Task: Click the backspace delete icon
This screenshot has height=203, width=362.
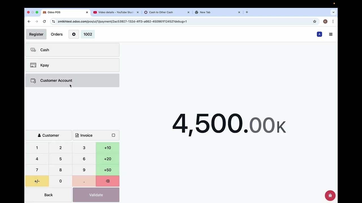Action: (107, 181)
